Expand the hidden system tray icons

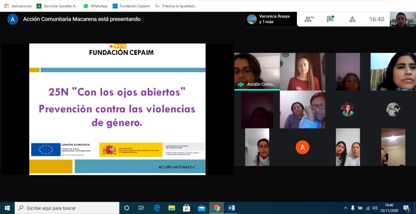click(346, 208)
